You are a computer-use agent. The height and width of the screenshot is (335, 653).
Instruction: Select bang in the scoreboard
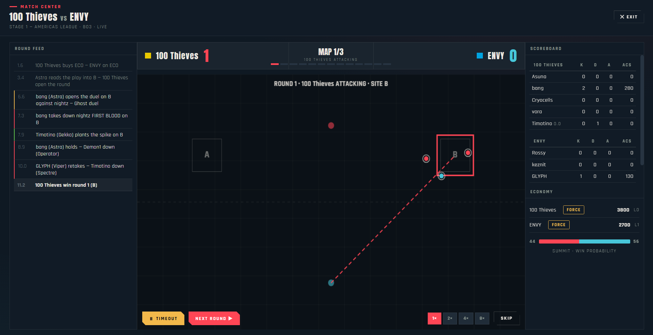[583, 88]
